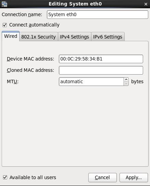This screenshot has width=150, height=186.
Task: Open the IPv4 Settings tab
Action: 74,37
